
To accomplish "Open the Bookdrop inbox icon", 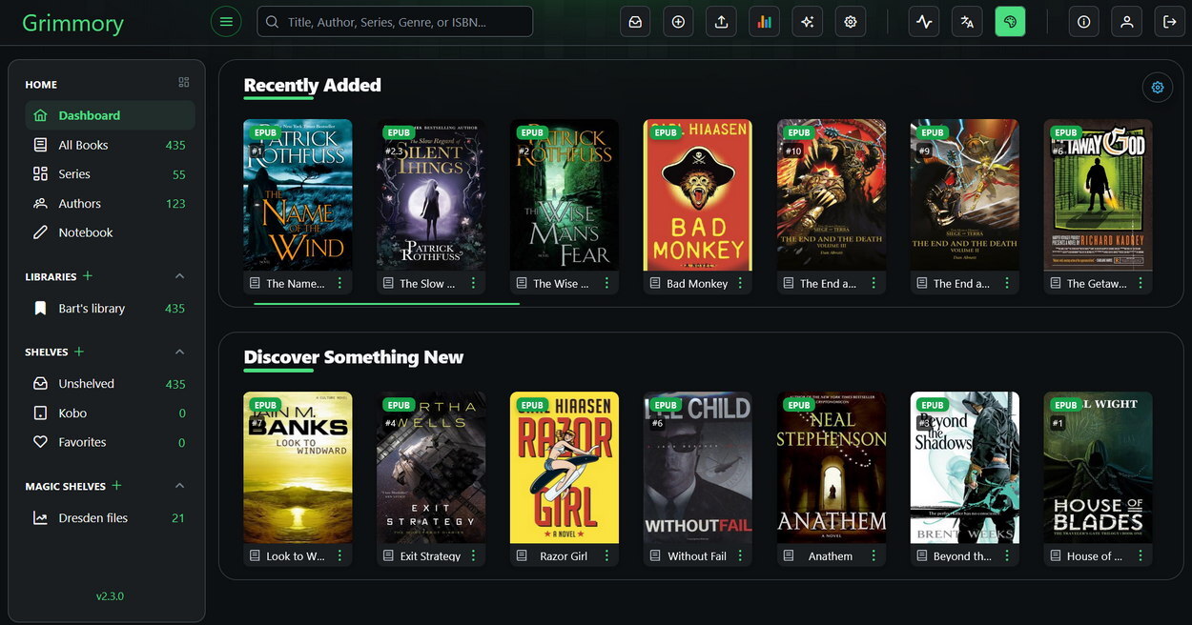I will (635, 21).
